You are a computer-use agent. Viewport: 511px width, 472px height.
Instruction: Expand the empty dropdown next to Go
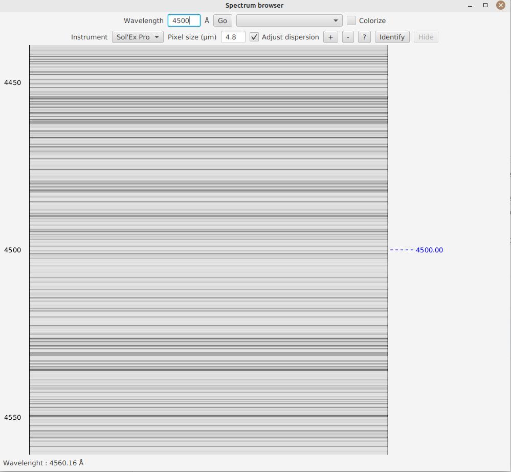[289, 21]
